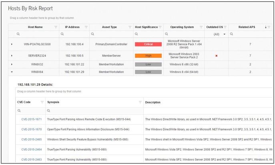275x165 pixels.
Task: Click the Low badge in the WIN8X32 row
Action: point(148,64)
